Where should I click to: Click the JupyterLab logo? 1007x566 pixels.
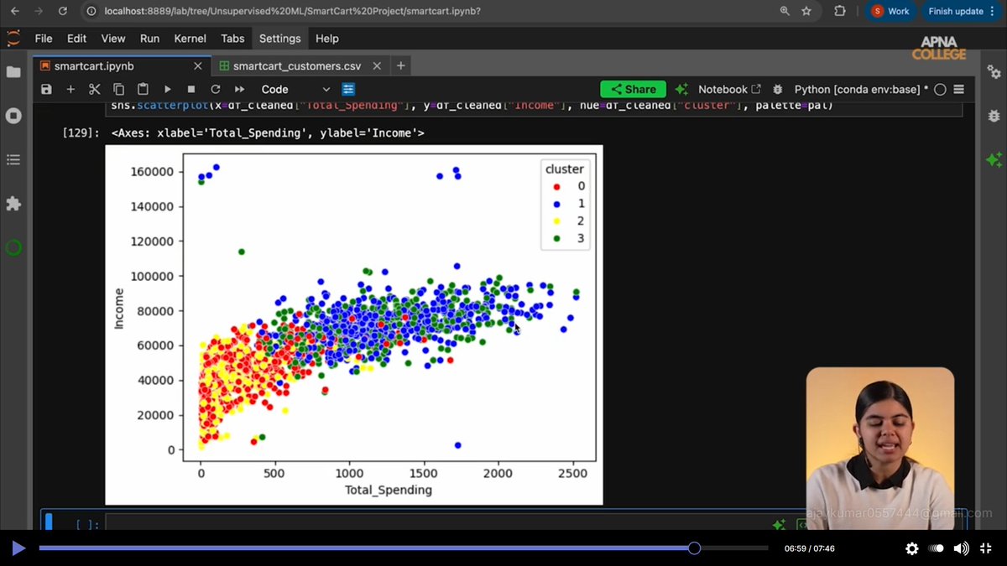[x=13, y=39]
